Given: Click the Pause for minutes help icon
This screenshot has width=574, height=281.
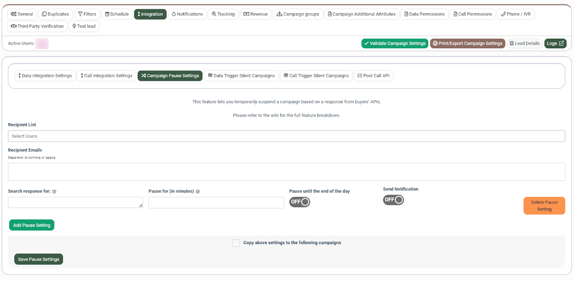Looking at the screenshot, I should tap(198, 192).
